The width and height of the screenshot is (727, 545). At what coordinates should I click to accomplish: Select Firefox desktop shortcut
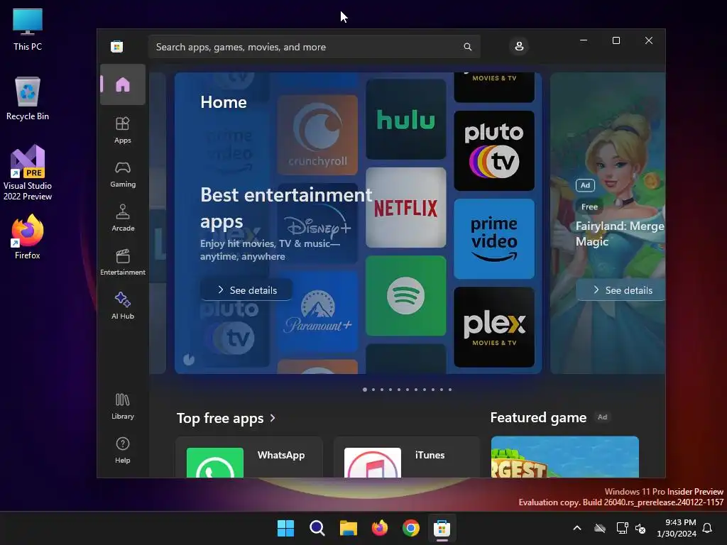click(28, 237)
